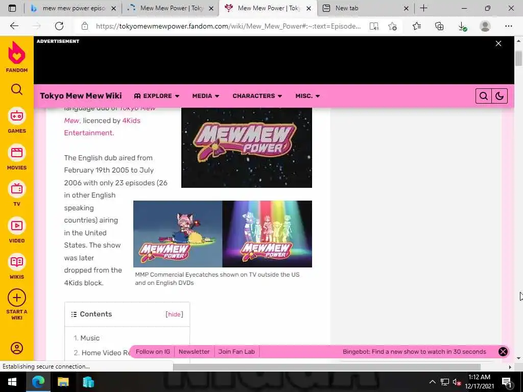523x392 pixels.
Task: Open Edge settings and more menu
Action: click(508, 26)
